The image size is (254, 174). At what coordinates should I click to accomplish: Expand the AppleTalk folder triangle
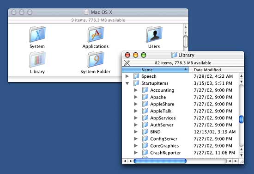[x=136, y=111]
